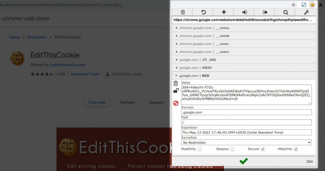This screenshot has width=325, height=171.
Task: Open options with the wrench icon
Action: tap(306, 12)
